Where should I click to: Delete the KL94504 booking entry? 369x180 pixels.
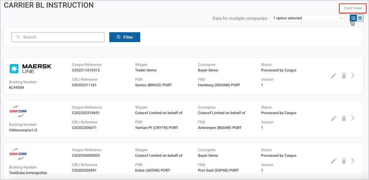[x=344, y=76]
